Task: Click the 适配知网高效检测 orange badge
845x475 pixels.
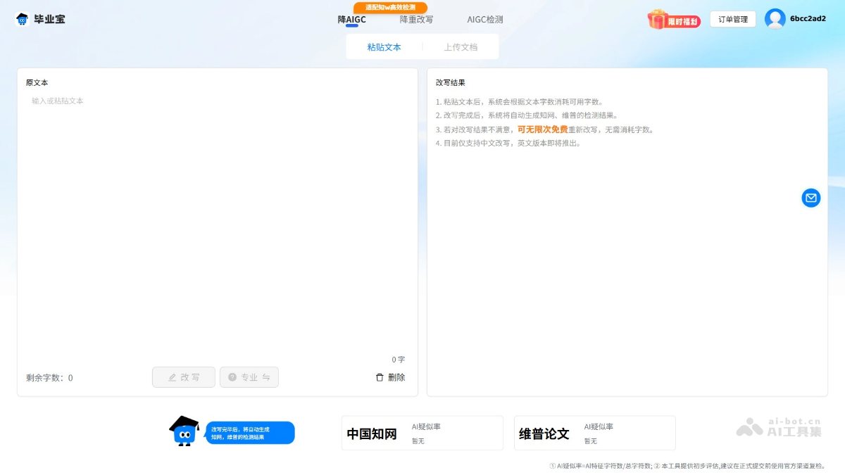Action: tap(390, 7)
